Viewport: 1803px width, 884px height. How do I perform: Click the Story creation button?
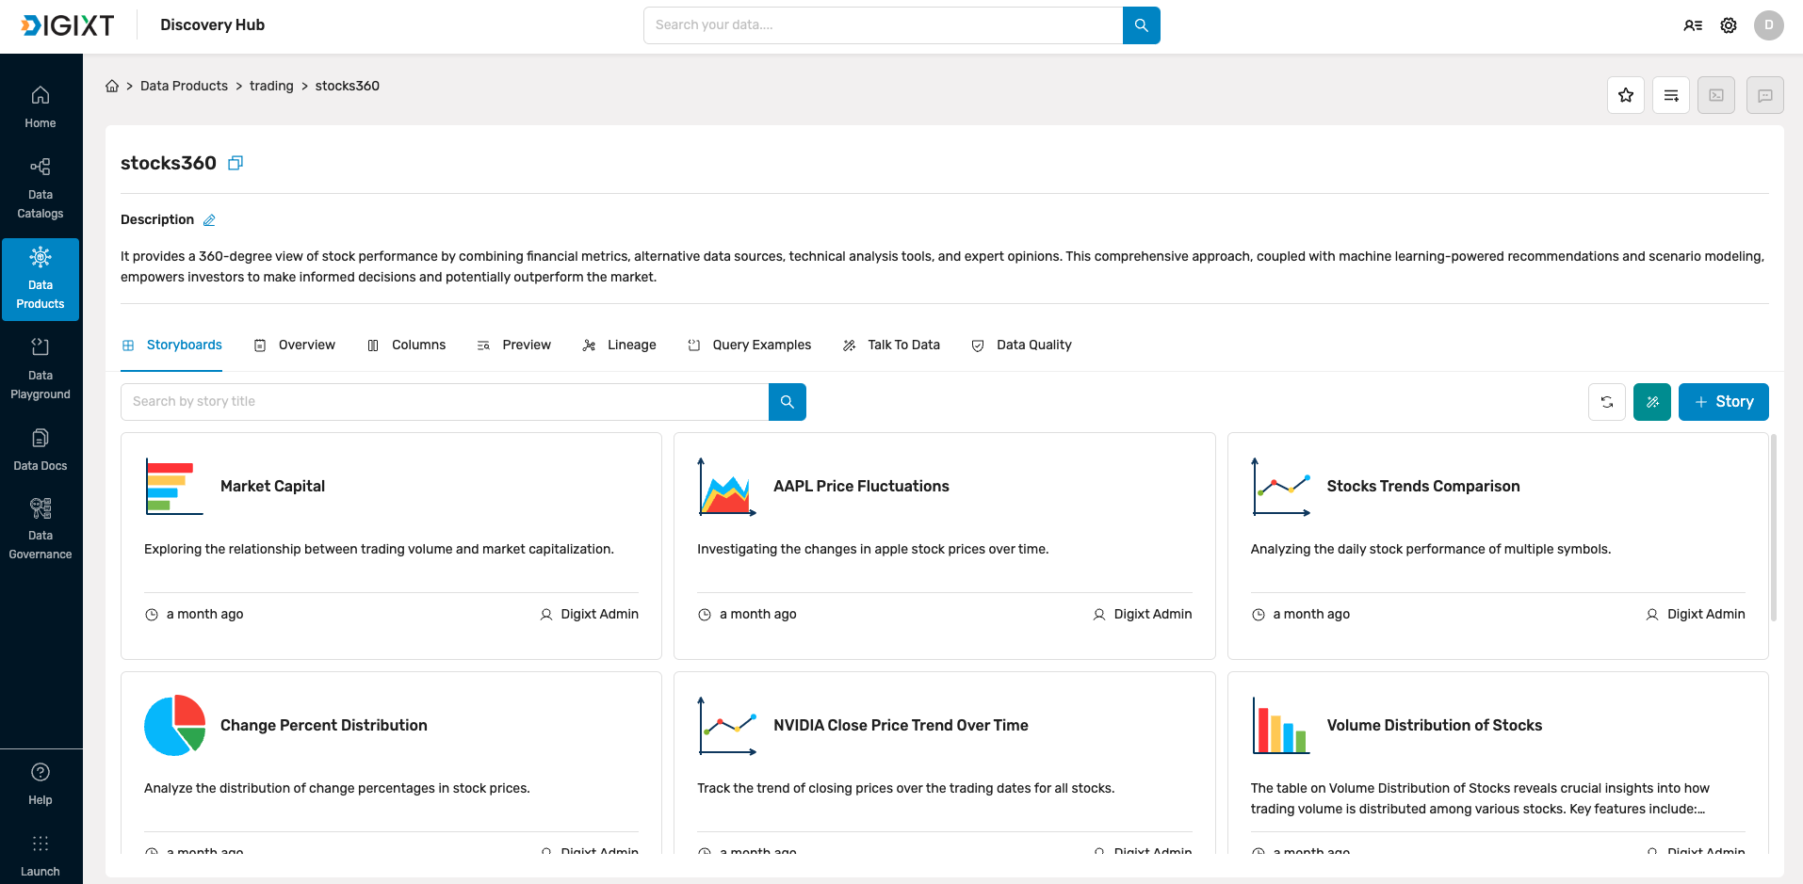(x=1723, y=402)
